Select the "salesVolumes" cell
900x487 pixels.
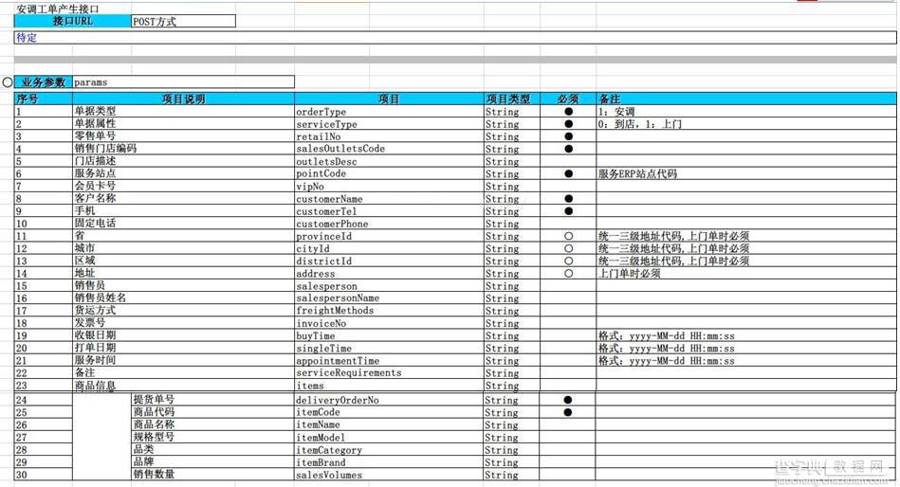click(389, 475)
